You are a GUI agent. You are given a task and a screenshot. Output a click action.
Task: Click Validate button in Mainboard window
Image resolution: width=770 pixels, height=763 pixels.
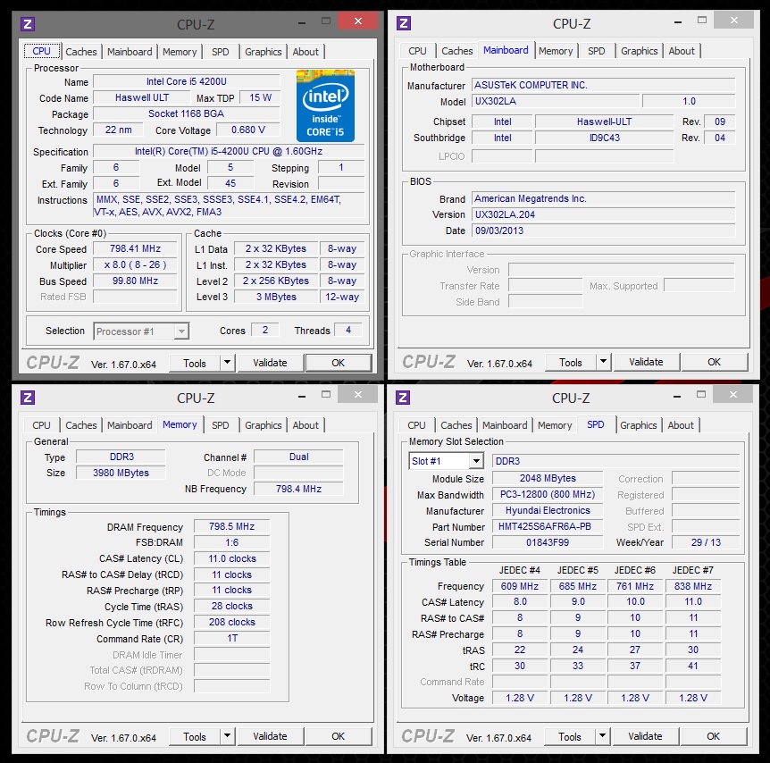click(x=646, y=362)
